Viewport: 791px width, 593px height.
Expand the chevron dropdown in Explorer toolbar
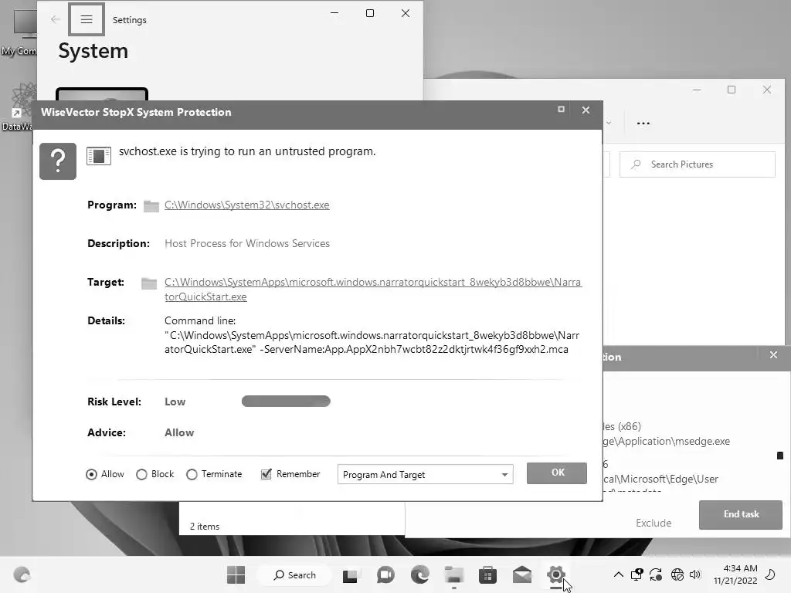(x=609, y=123)
